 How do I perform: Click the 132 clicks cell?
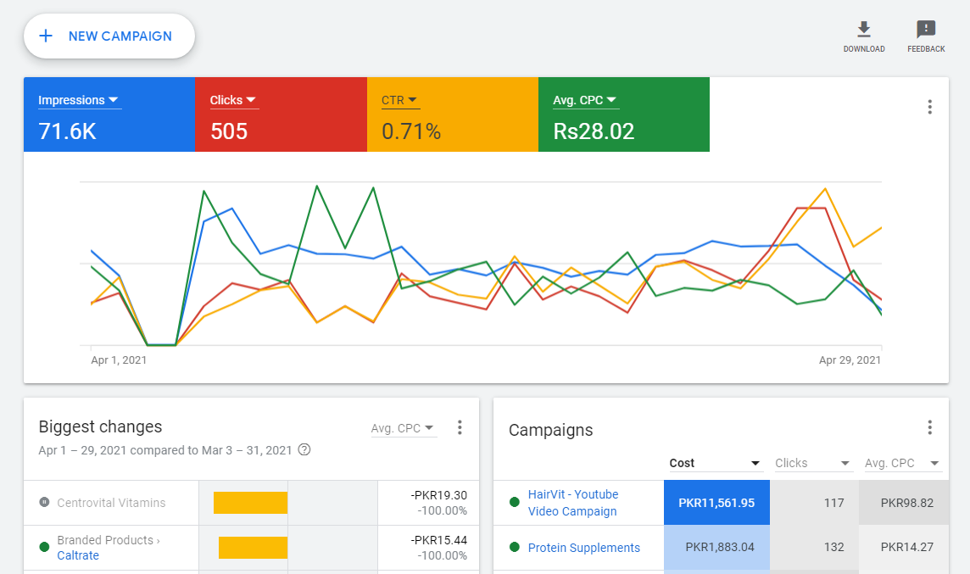(x=814, y=548)
